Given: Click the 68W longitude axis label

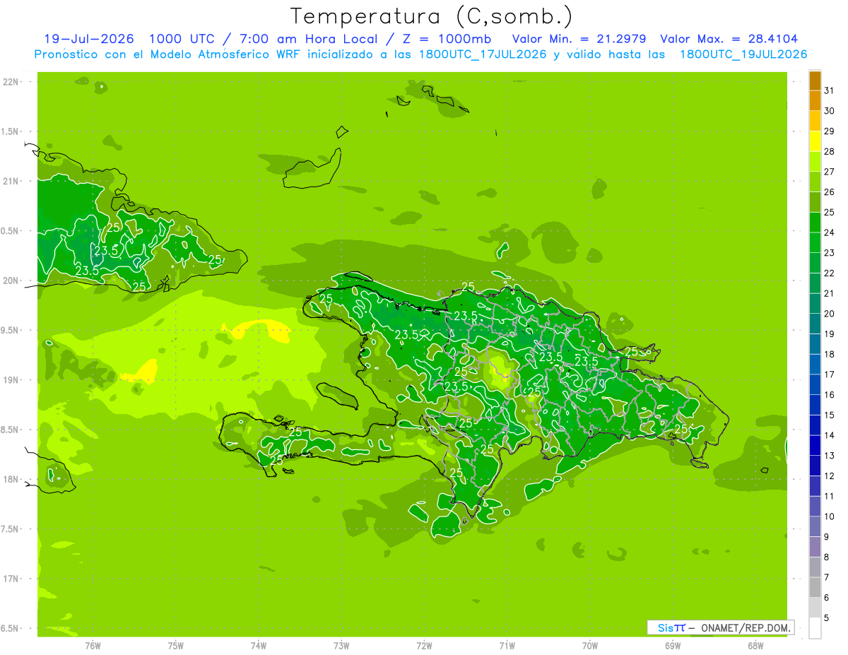Looking at the screenshot, I should coord(755,646).
